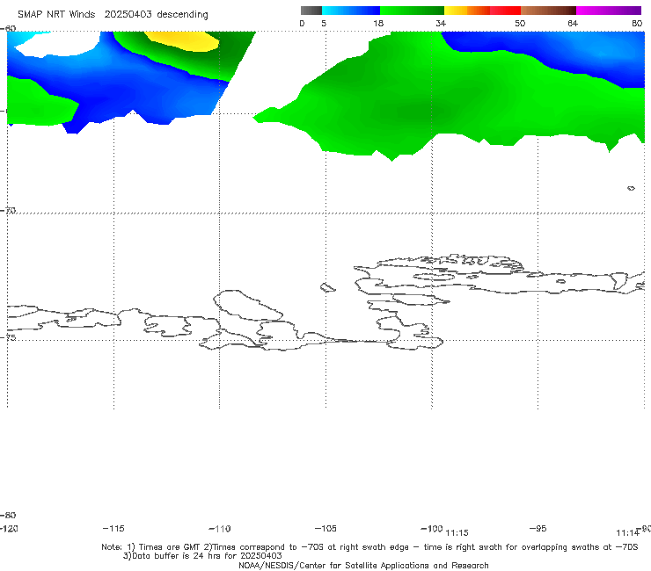The height and width of the screenshot is (571, 651).
Task: Click the color bar label '18'
Action: [378, 23]
